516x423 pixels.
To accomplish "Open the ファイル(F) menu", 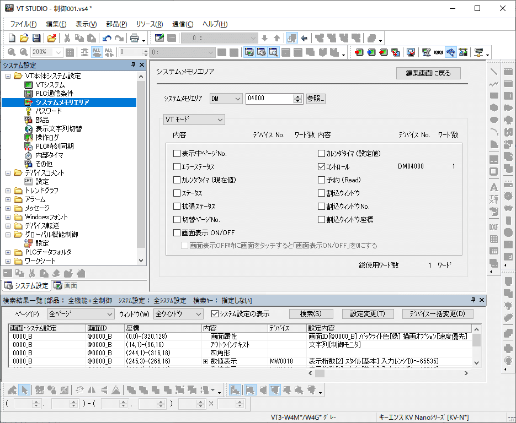I will click(23, 24).
